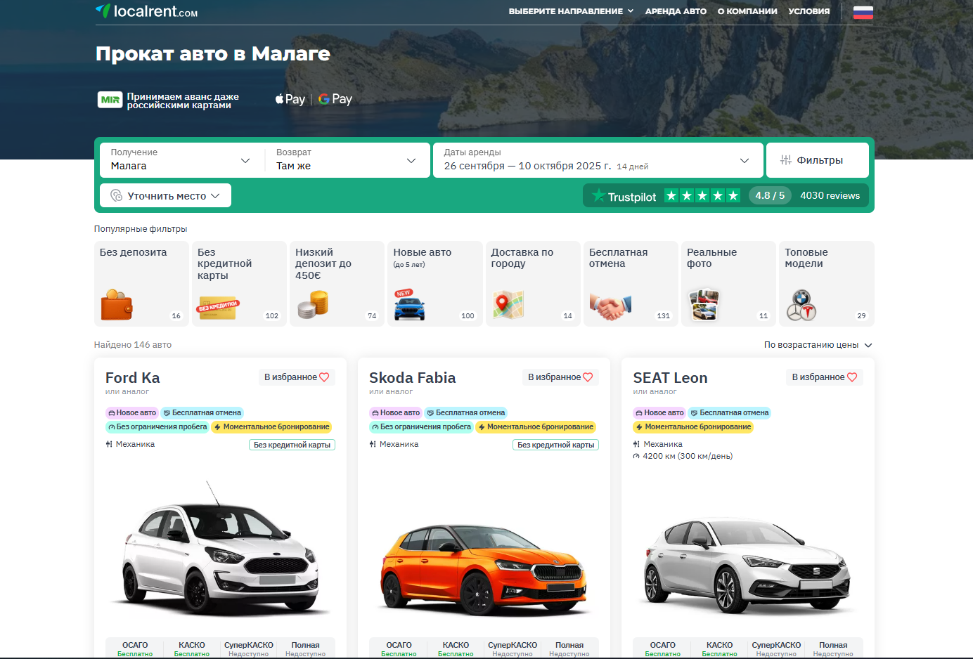
Task: Go to the 'Условия' menu item
Action: coord(808,11)
